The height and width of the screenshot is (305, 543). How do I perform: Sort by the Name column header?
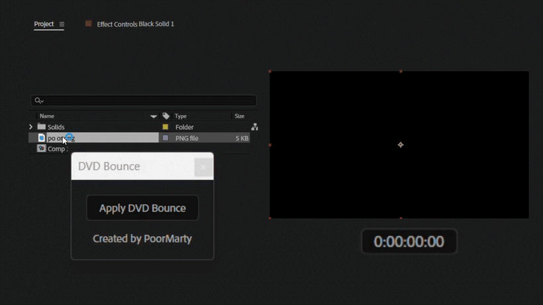pos(47,116)
